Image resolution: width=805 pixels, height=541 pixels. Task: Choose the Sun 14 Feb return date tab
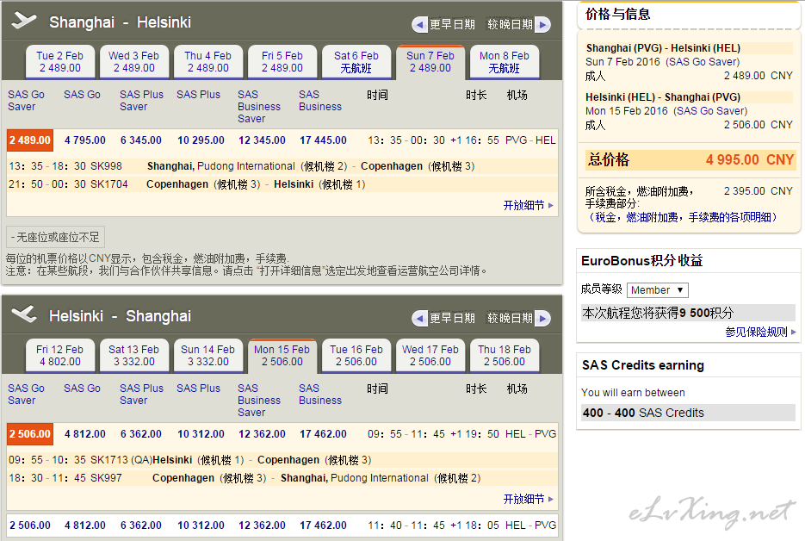(208, 356)
